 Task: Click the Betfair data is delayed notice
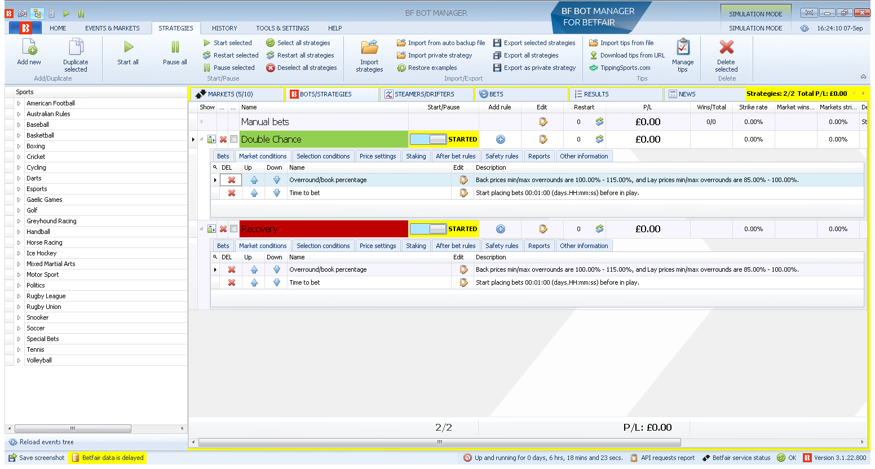point(108,458)
